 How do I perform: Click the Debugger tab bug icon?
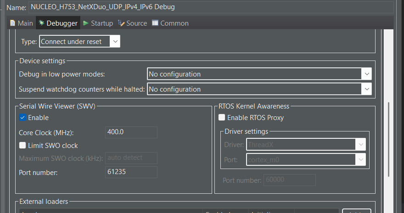tap(41, 23)
